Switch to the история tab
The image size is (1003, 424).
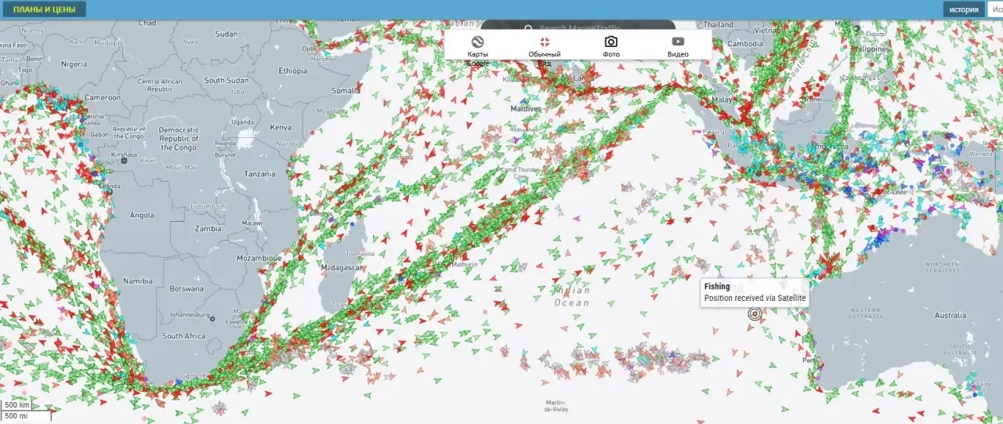[x=964, y=9]
